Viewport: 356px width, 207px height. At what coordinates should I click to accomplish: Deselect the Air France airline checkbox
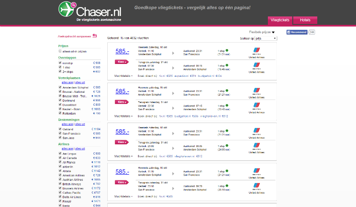pos(60,163)
